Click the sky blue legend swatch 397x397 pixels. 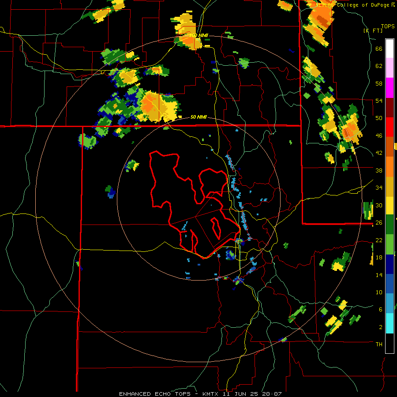pos(390,303)
